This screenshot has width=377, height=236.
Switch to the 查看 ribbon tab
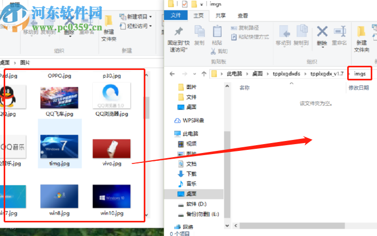coord(243,16)
